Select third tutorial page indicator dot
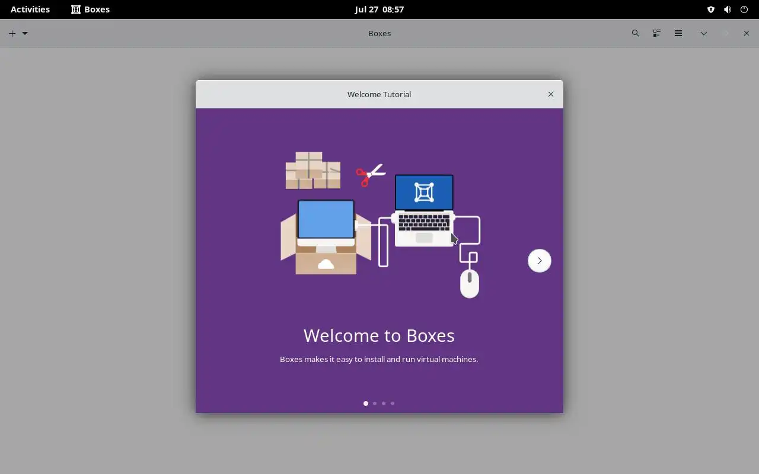 384,403
